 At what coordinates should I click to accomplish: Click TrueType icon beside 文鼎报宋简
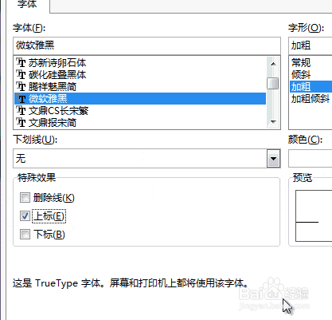tap(21, 123)
